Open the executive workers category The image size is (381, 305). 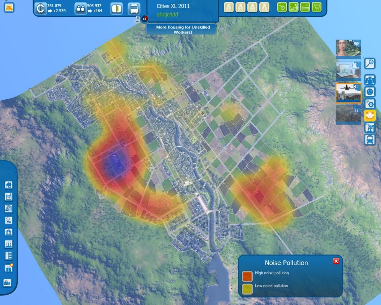[253, 7]
